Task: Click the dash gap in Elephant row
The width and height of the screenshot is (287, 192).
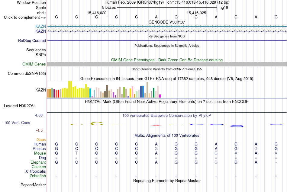Action: pyautogui.click(x=276, y=162)
